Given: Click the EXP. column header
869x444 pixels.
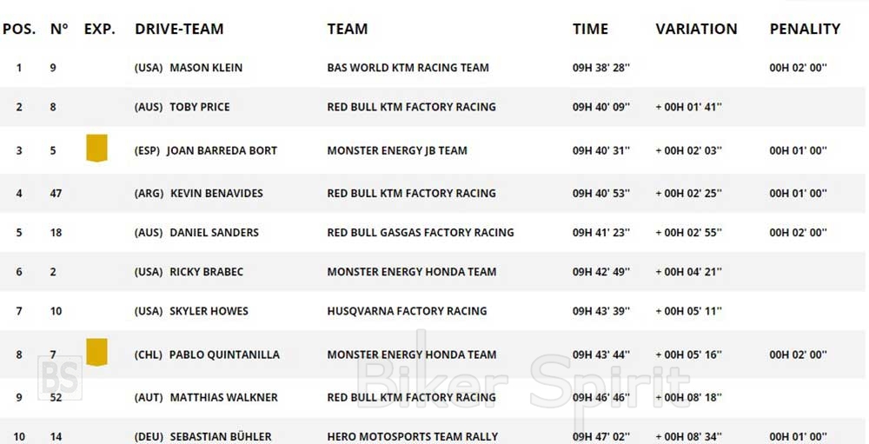Looking at the screenshot, I should [x=100, y=29].
